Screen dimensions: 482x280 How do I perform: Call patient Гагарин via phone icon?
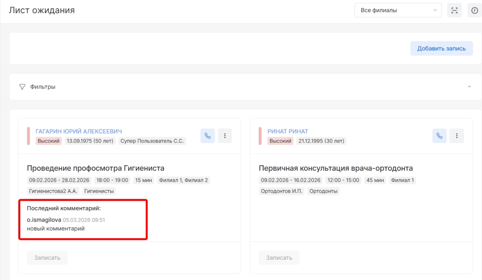pos(208,136)
